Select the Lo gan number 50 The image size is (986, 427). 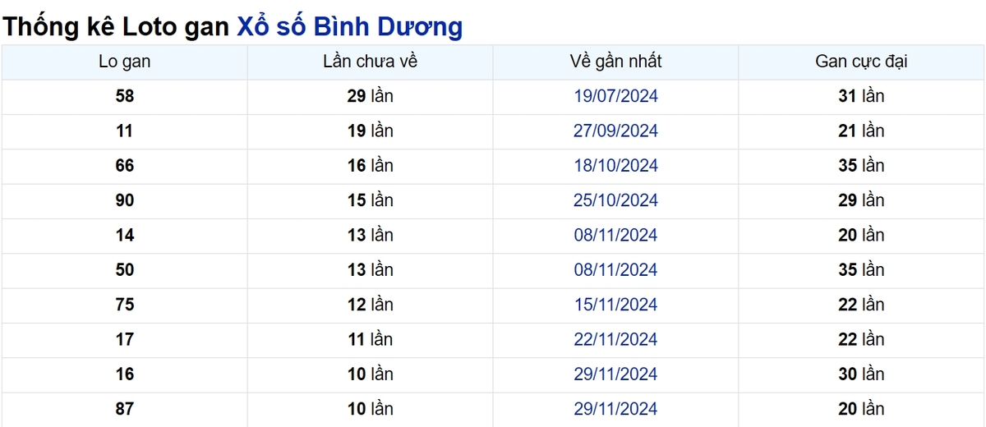point(124,270)
